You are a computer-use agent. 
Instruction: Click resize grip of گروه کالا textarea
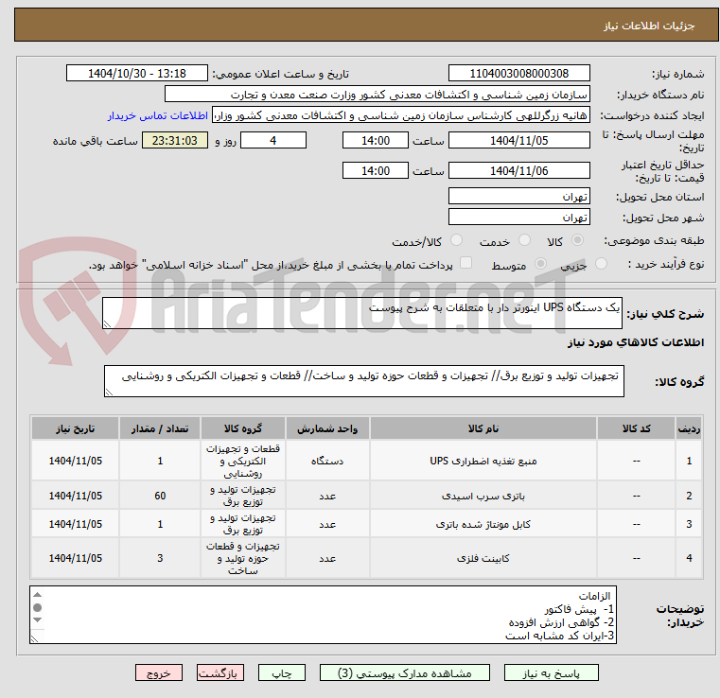(109, 392)
